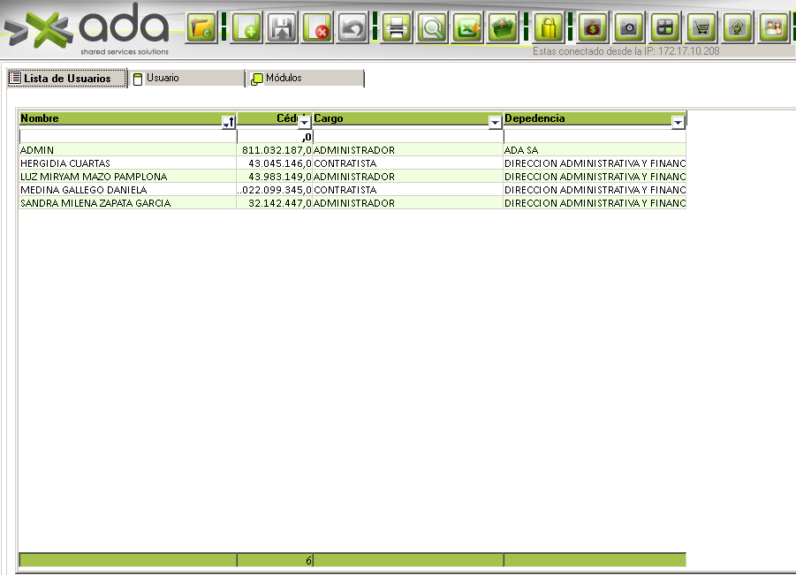Click the undo arrow toolbar icon
The width and height of the screenshot is (796, 575).
click(x=353, y=28)
